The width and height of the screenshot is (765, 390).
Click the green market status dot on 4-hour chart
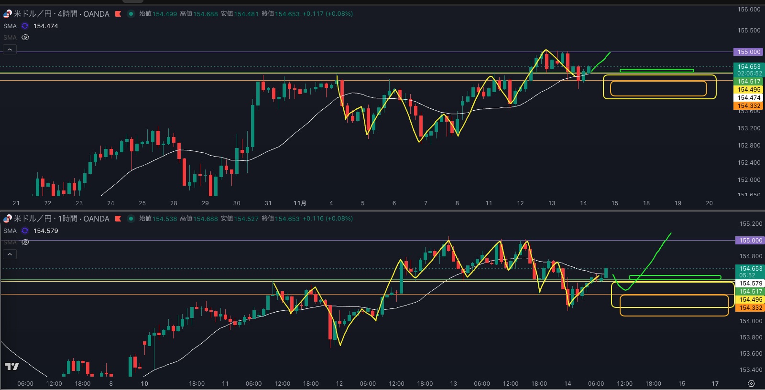131,14
